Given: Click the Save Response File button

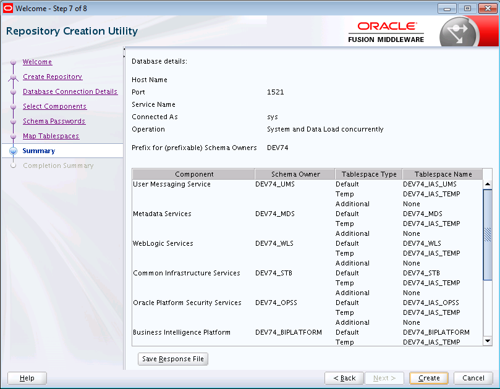Looking at the screenshot, I should 173,359.
